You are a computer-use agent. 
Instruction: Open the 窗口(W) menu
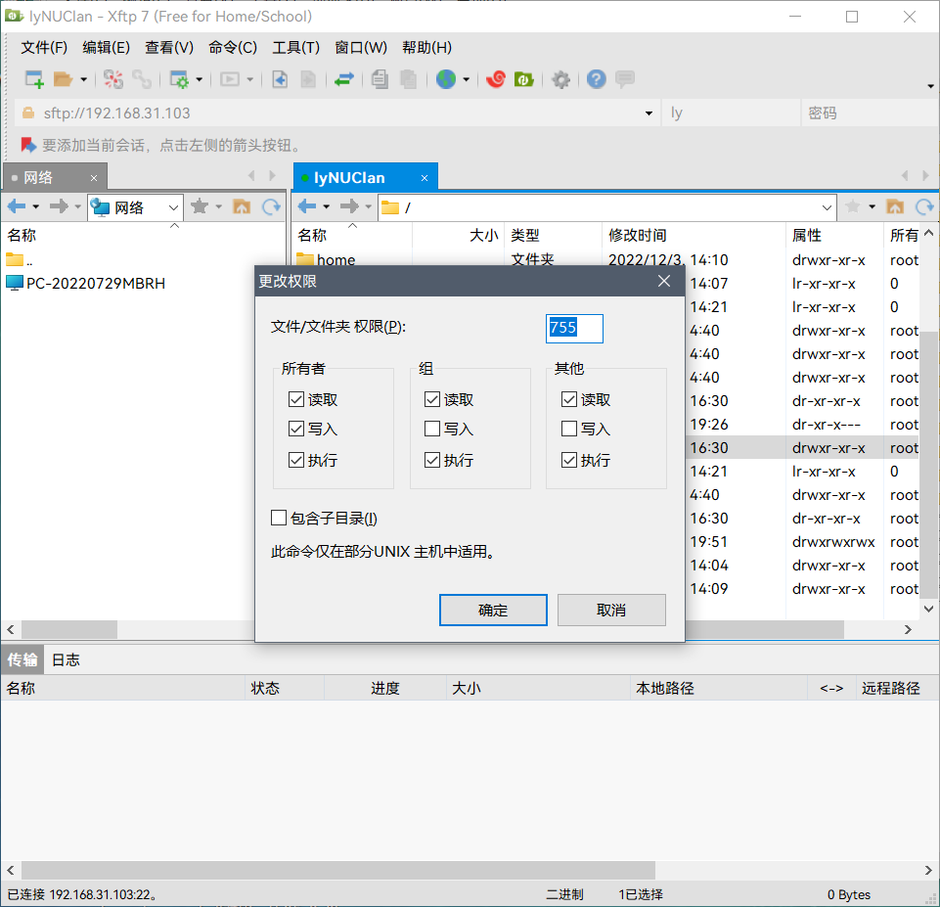(x=360, y=47)
